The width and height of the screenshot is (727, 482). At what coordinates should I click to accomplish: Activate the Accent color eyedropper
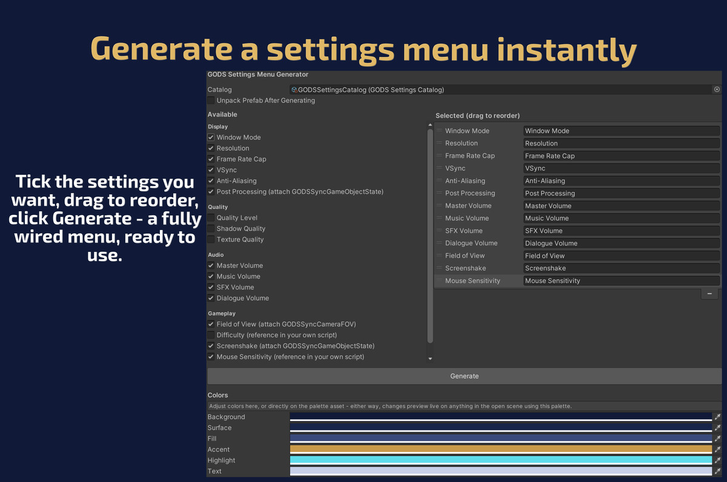click(717, 450)
